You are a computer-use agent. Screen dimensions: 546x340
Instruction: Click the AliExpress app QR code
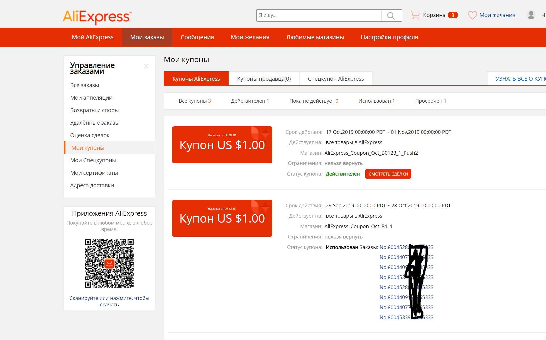pyautogui.click(x=109, y=263)
